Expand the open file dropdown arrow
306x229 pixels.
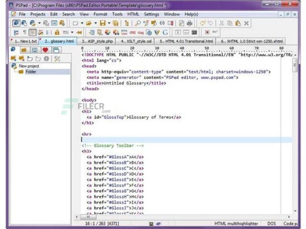pos(96,23)
